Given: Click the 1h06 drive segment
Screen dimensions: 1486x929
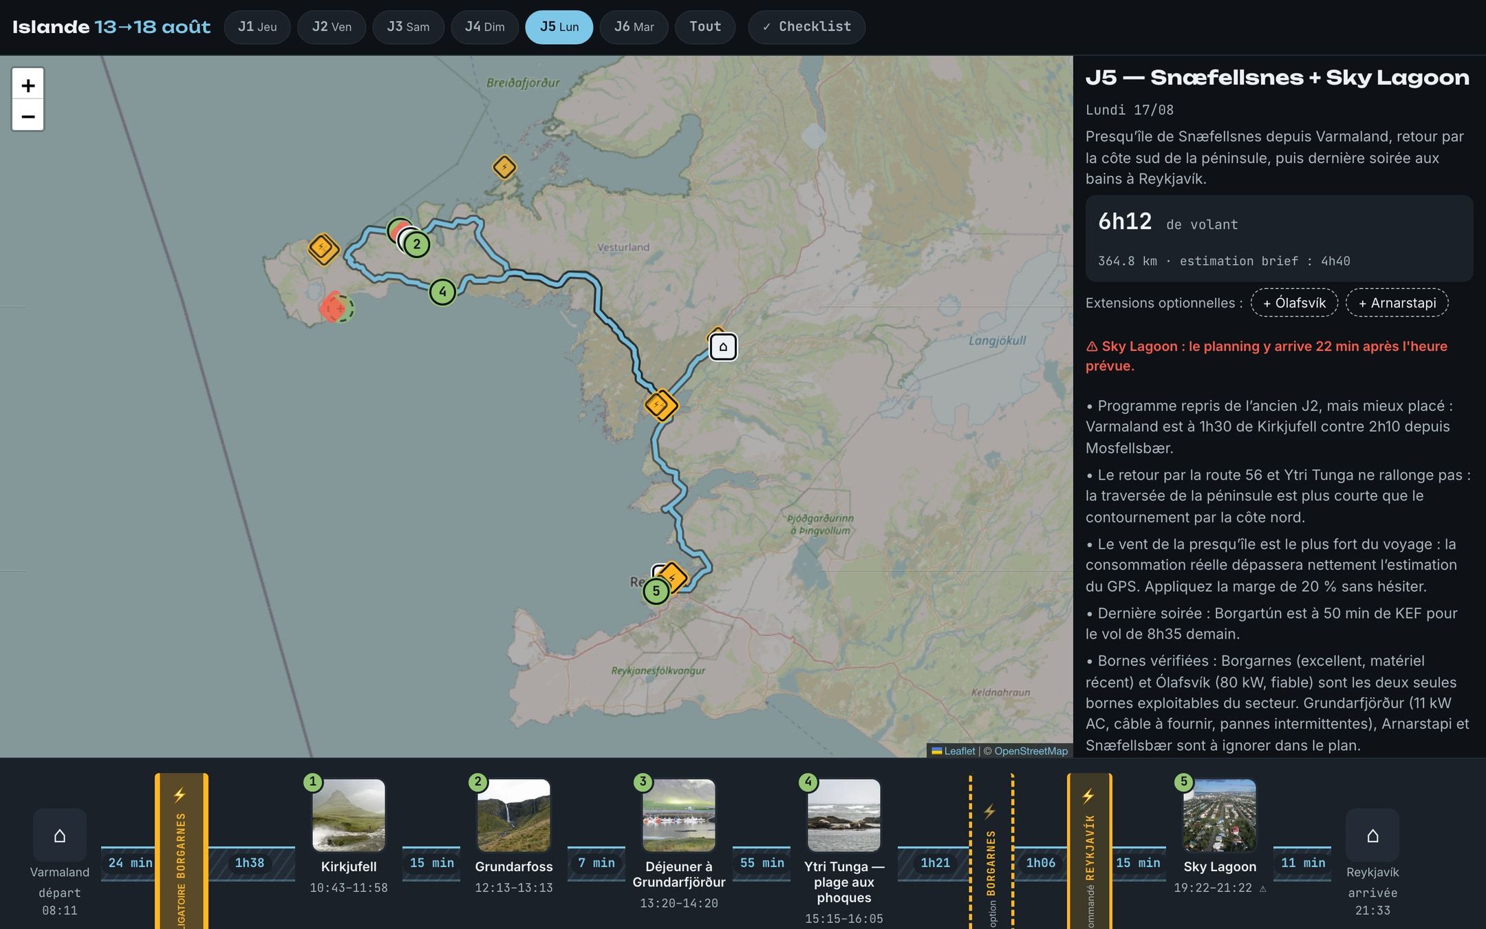Looking at the screenshot, I should click(x=1040, y=863).
